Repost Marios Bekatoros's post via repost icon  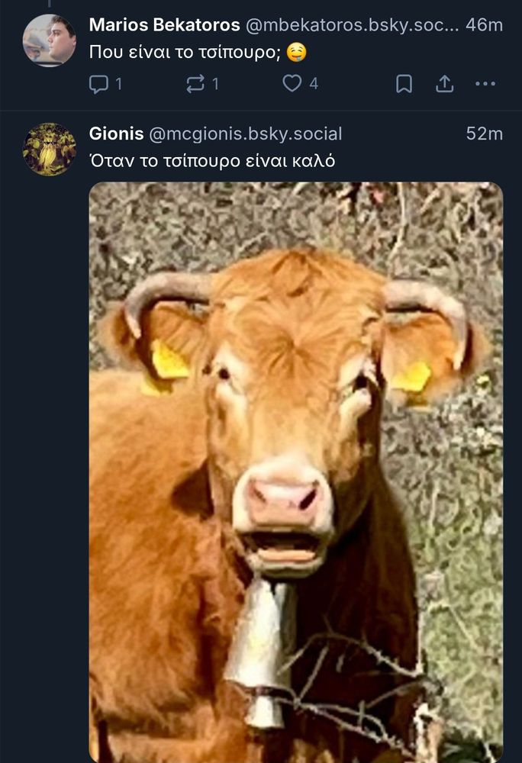click(x=195, y=84)
